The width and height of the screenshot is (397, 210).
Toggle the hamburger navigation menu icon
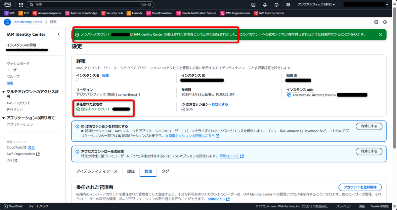point(7,22)
